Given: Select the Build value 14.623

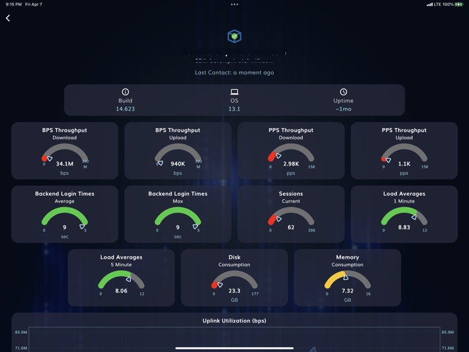Looking at the screenshot, I should (x=125, y=109).
